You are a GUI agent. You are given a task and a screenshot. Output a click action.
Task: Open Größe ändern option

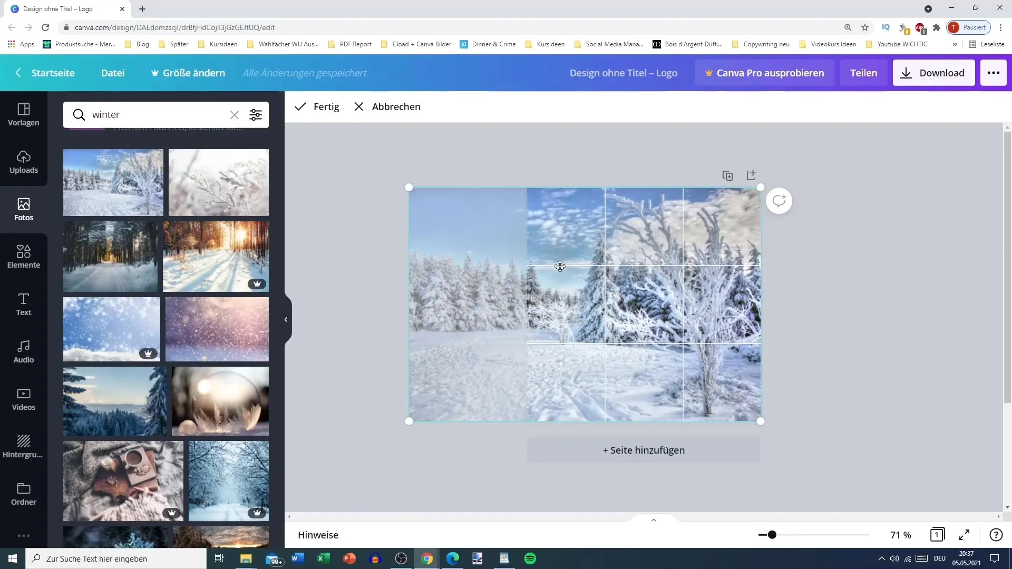[188, 73]
